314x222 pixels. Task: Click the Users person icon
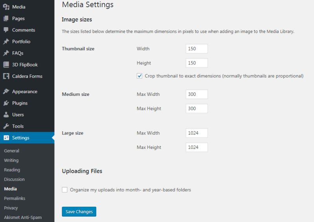coord(6,114)
